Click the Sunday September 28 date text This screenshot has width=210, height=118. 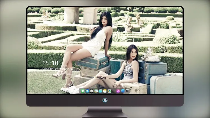click(x=57, y=69)
